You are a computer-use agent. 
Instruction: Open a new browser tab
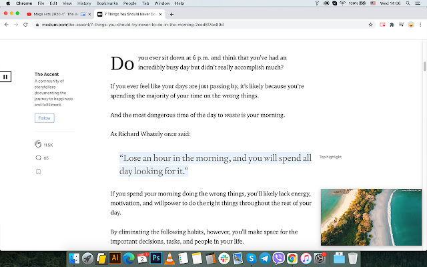[x=171, y=13]
